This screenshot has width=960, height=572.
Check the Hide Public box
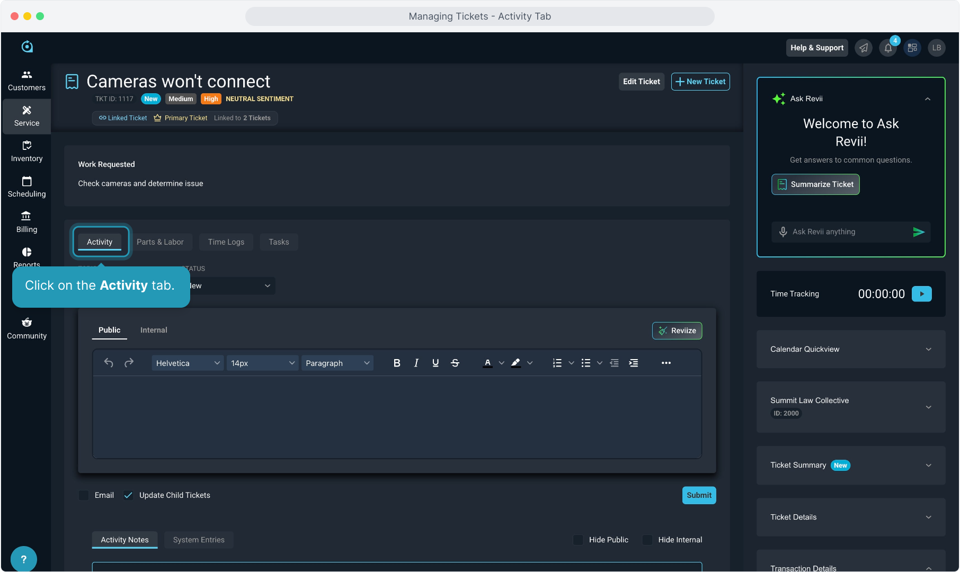(578, 540)
